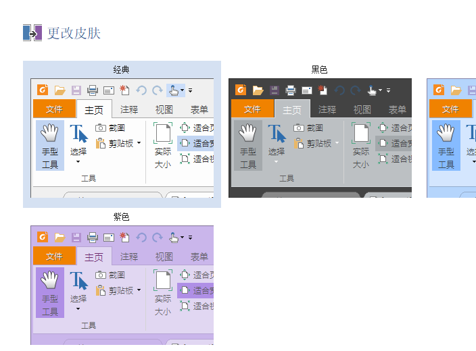Click the Clipboard icon in the Black skin preview
Image resolution: width=476 pixels, height=351 pixels.
coord(300,143)
